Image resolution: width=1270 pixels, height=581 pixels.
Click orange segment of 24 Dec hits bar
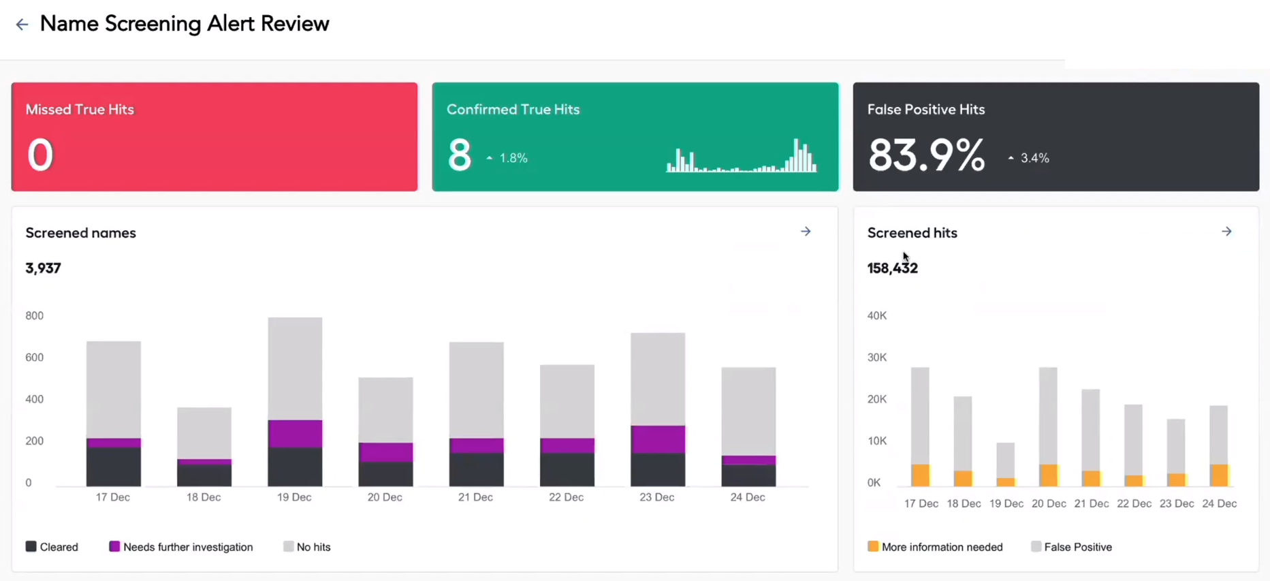pos(1219,475)
